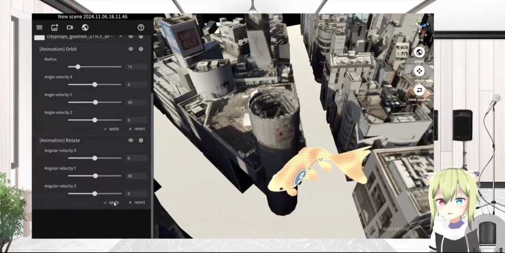The width and height of the screenshot is (505, 253).
Task: Click the reset position button
Action: coord(419,90)
